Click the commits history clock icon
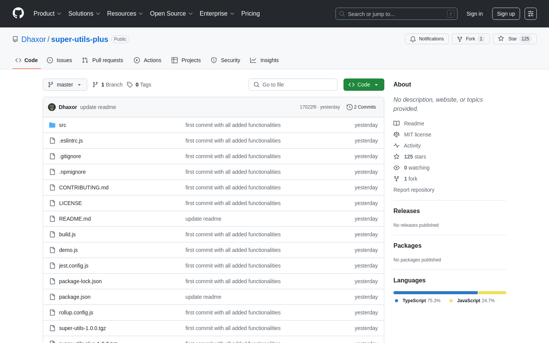 349,107
